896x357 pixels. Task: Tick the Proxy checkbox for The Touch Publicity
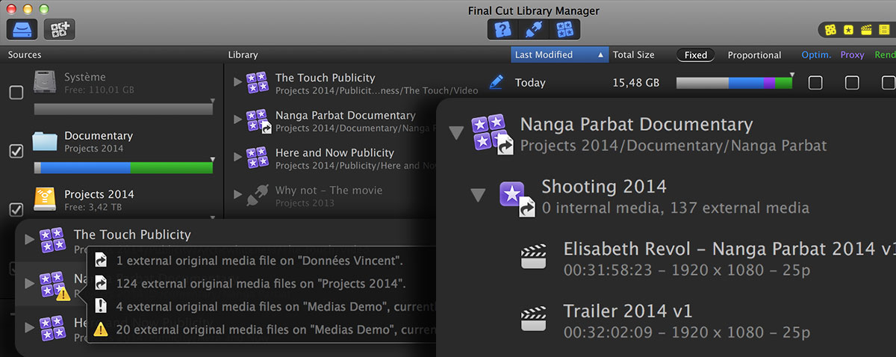[852, 82]
